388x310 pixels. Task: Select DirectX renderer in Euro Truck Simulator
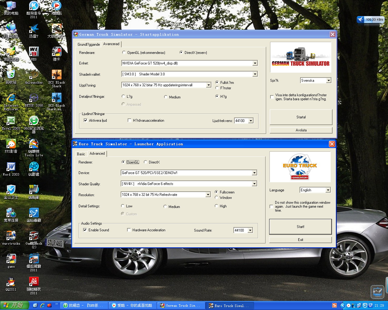click(152, 162)
